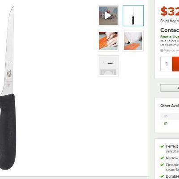Start a Live chat link
Screen dimensions: 179x179
point(170,37)
